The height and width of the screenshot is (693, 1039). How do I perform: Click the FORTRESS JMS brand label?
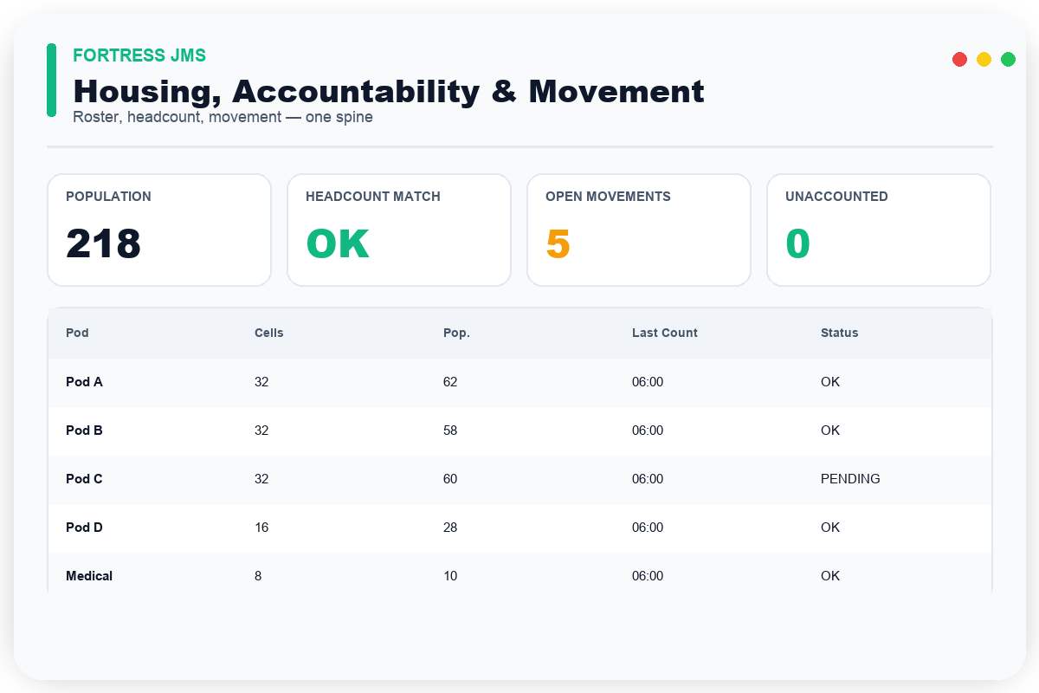(139, 55)
